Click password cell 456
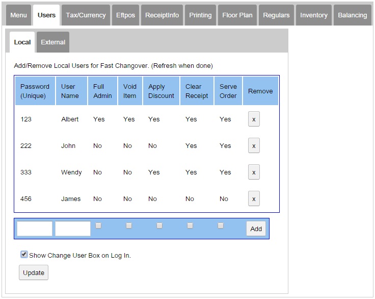 [x=26, y=199]
